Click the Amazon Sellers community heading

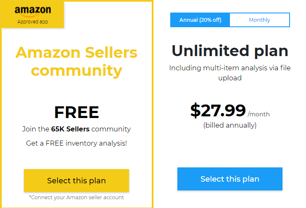pos(76,61)
